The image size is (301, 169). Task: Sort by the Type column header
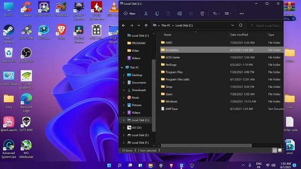pyautogui.click(x=271, y=35)
